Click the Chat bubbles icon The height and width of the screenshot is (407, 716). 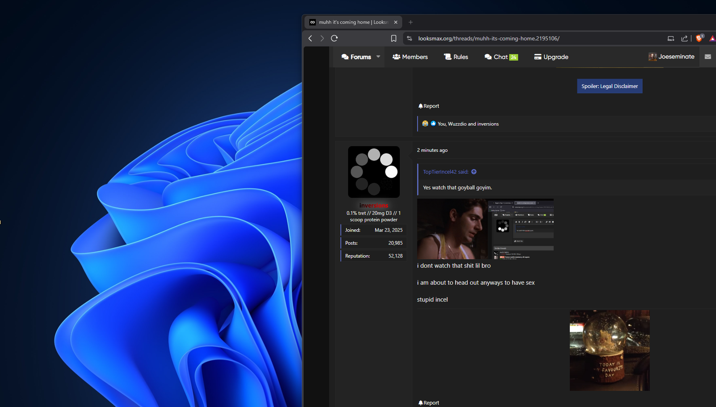(x=488, y=57)
